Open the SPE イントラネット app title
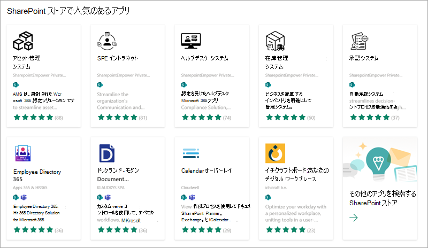 pos(117,58)
